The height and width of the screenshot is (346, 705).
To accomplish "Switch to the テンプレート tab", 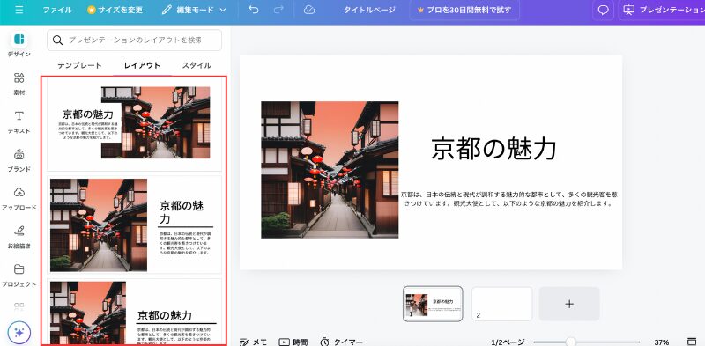I will click(79, 65).
